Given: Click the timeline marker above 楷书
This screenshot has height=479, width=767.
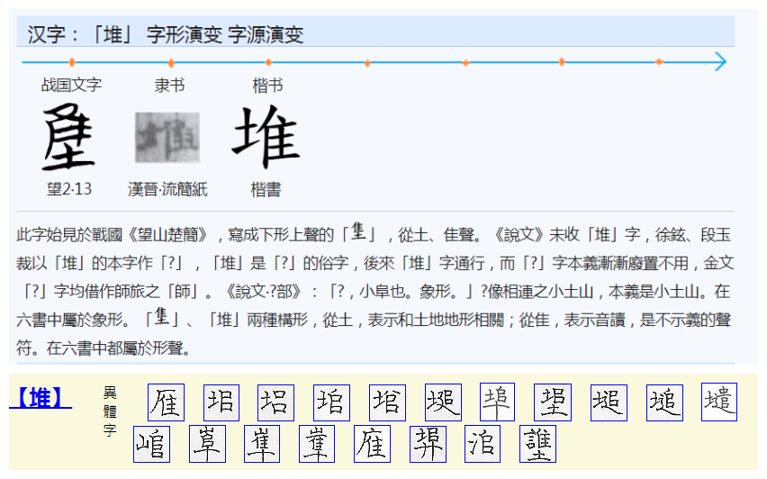Looking at the screenshot, I should pyautogui.click(x=268, y=62).
